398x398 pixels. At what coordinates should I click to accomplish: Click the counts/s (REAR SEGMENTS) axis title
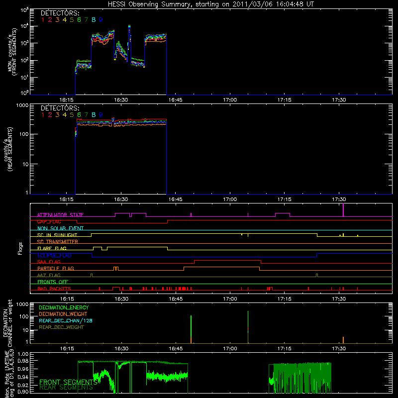click(8, 149)
